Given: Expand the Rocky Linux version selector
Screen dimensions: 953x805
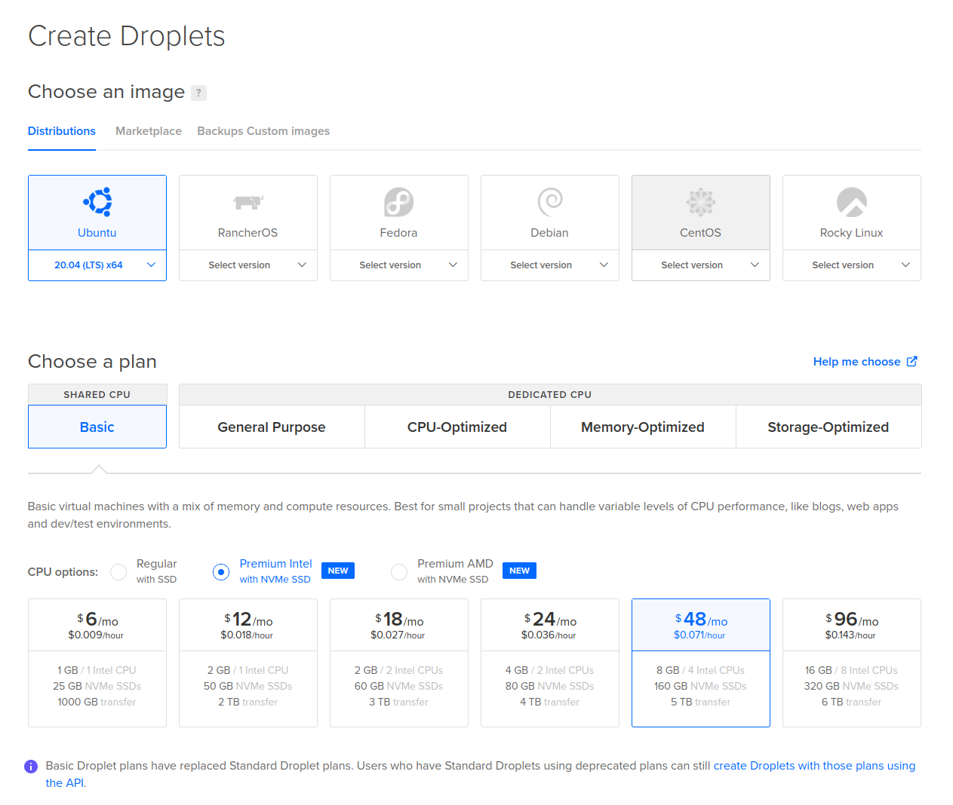Looking at the screenshot, I should click(851, 265).
